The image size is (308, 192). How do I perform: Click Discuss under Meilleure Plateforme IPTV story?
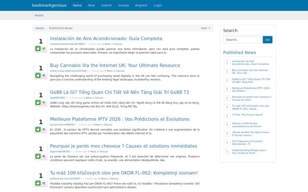108,125
